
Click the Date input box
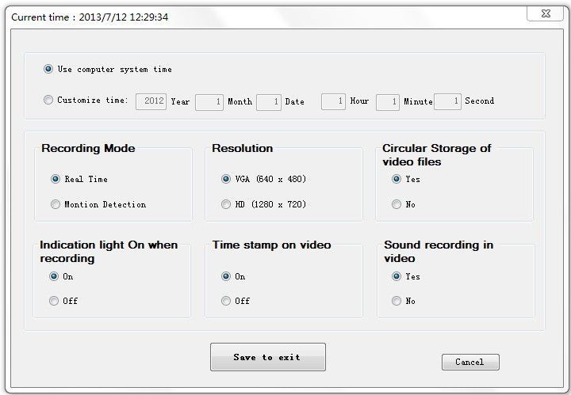click(x=269, y=102)
